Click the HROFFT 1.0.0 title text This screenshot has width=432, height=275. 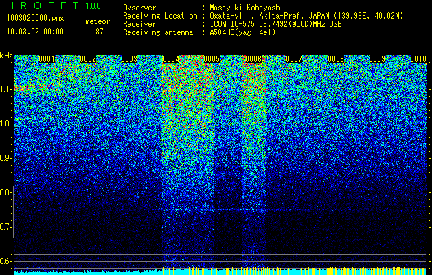pos(54,5)
